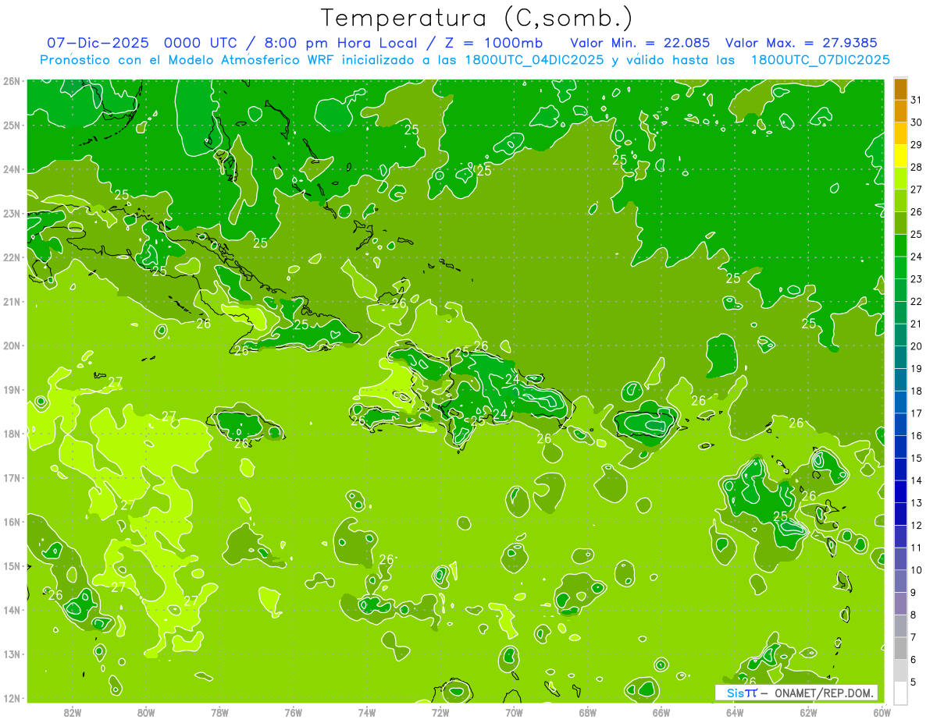Screen dimensions: 937x723
Task: Click color scale label "23"
Action: [x=917, y=279]
